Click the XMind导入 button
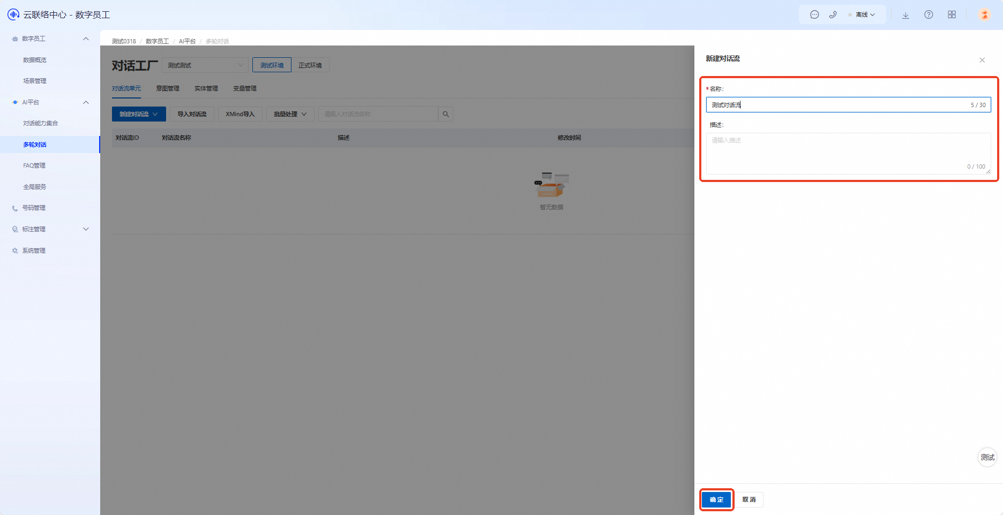The height and width of the screenshot is (515, 1003). click(x=240, y=114)
